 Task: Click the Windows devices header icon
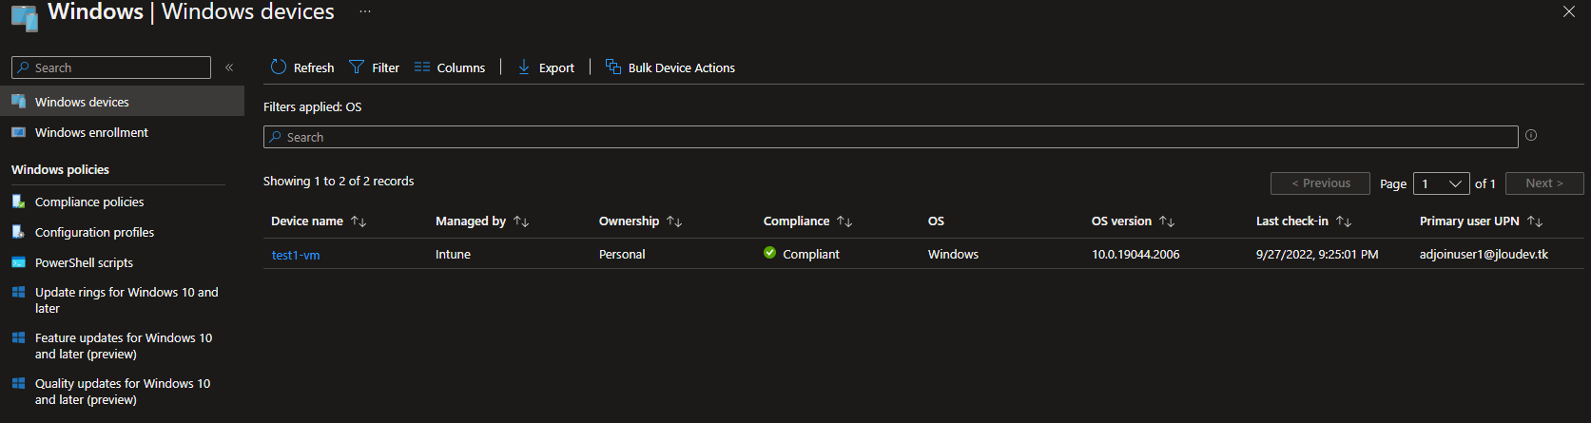coord(25,17)
